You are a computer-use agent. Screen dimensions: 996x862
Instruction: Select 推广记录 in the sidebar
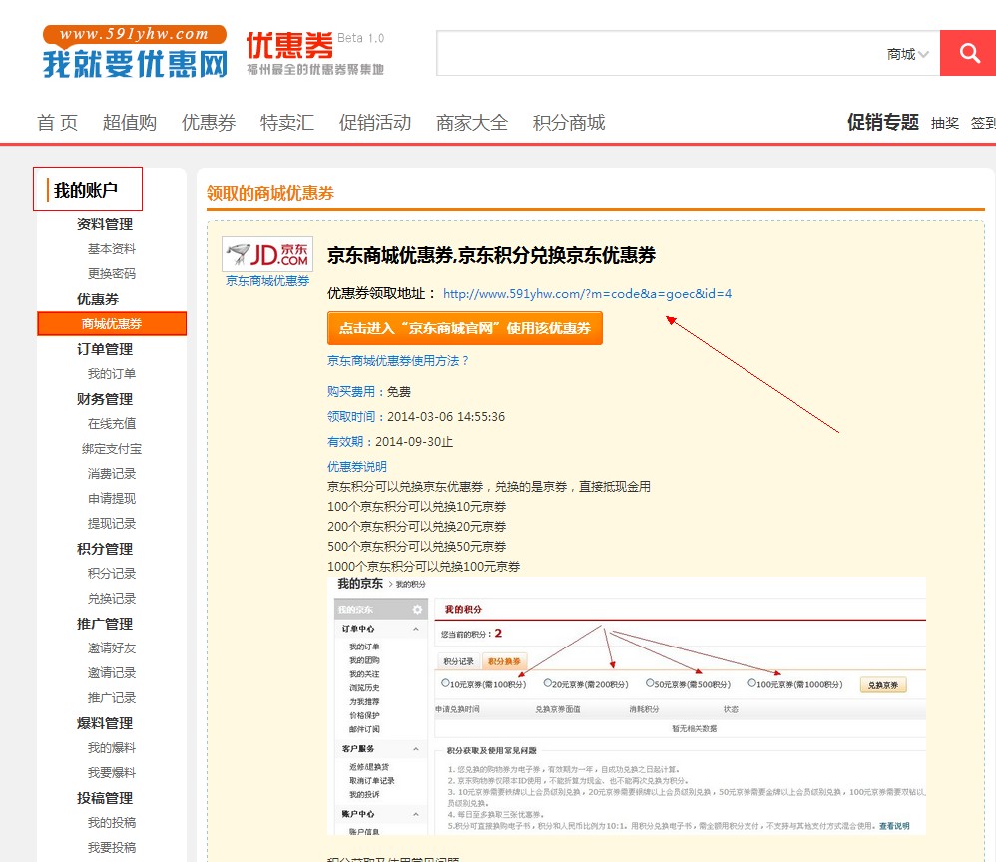(112, 698)
